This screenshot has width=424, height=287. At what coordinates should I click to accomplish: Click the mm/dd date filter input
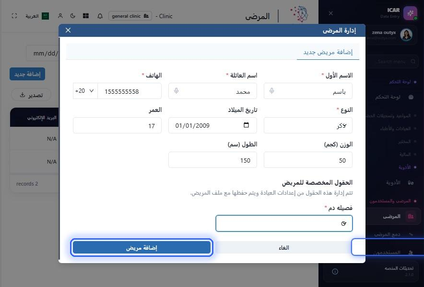click(43, 53)
